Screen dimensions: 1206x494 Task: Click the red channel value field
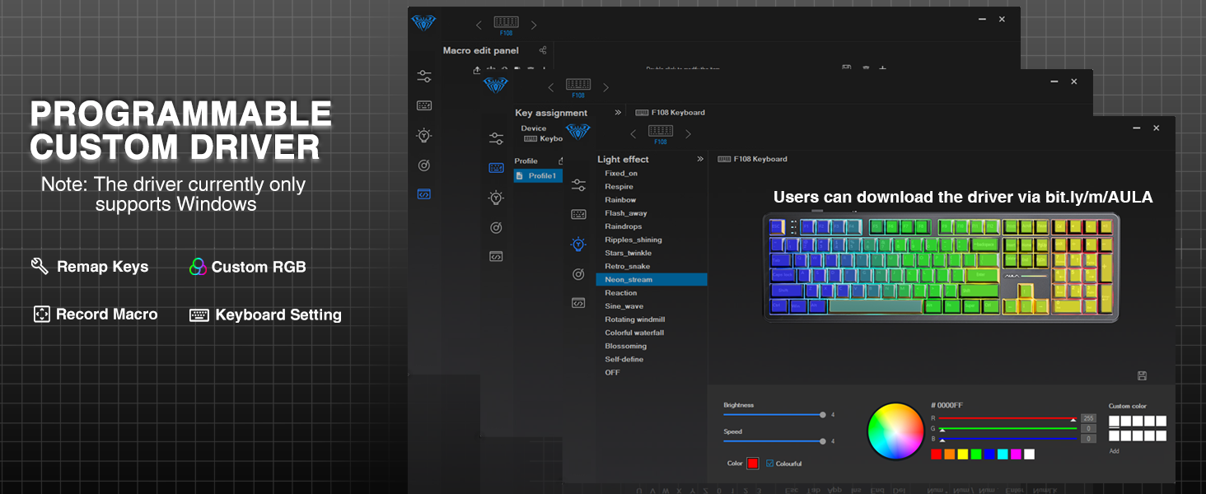tap(1088, 418)
